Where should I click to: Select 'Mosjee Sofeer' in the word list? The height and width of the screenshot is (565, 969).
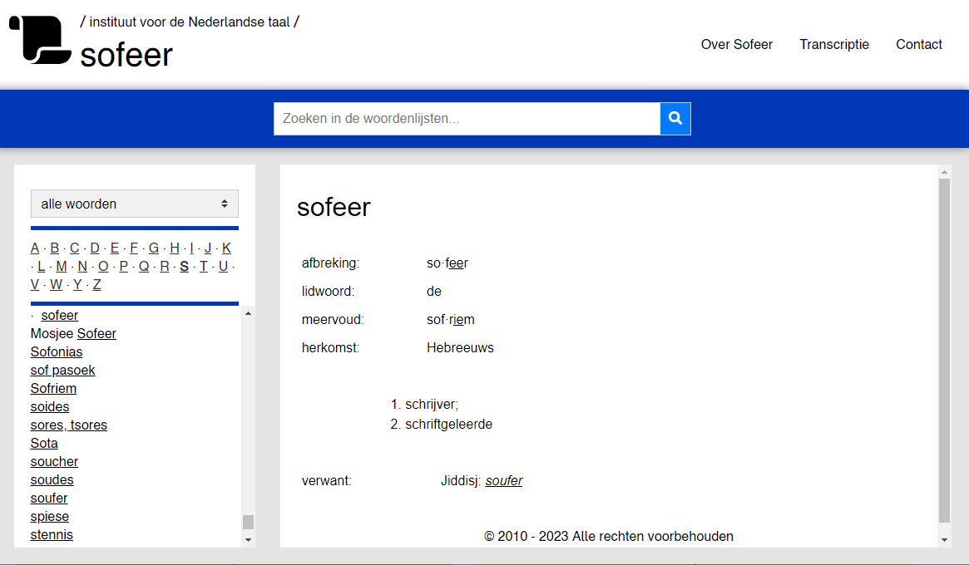pos(73,334)
